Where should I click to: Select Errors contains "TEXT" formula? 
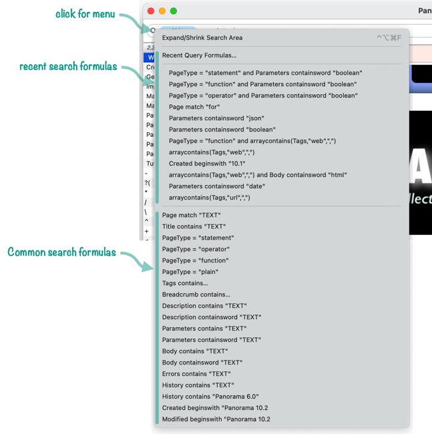pyautogui.click(x=282, y=374)
